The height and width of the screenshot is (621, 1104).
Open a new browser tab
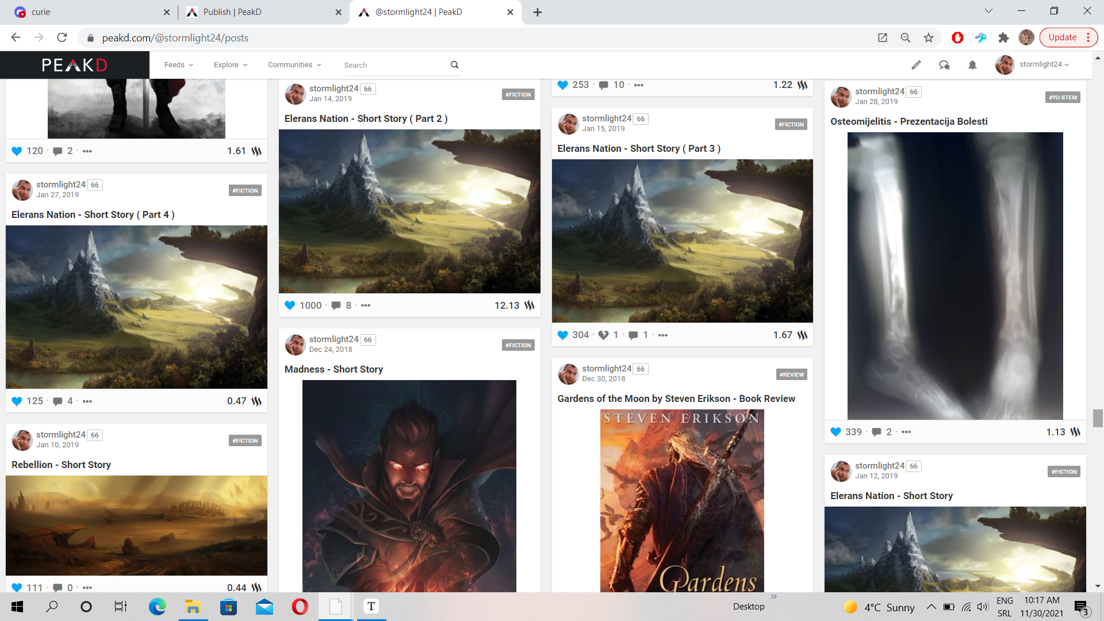[x=538, y=12]
